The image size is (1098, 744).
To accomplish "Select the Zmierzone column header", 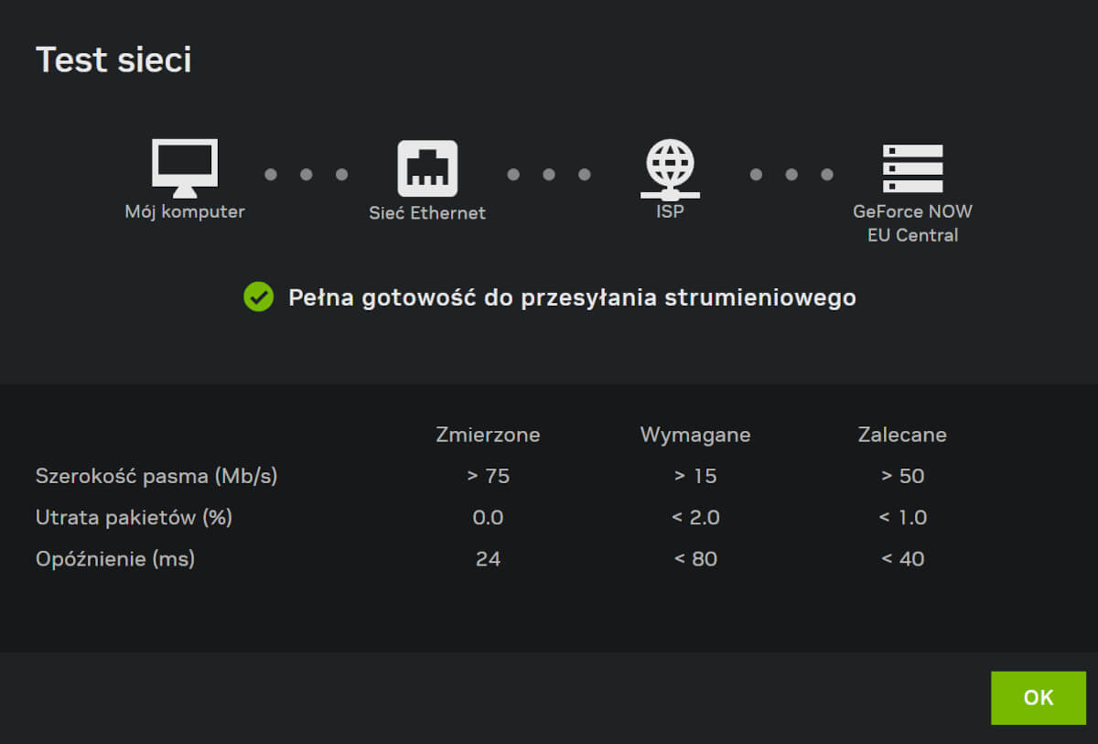I will 489,435.
